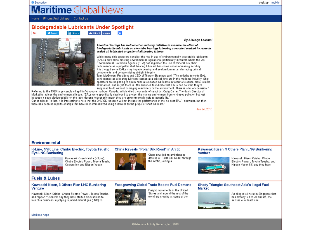Click Freight movements in the United States summary
The width and height of the screenshot is (311, 230).
point(168,193)
